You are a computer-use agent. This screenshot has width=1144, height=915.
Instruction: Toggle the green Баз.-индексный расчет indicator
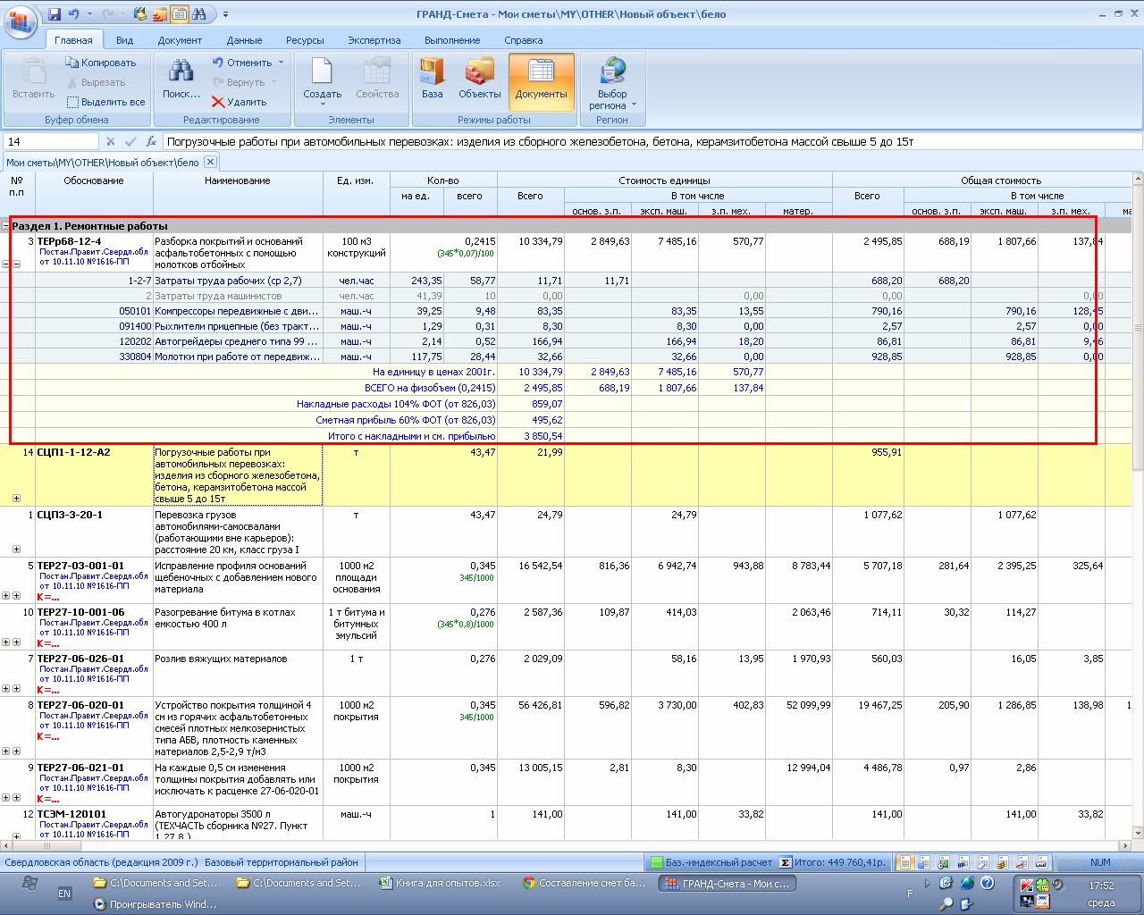point(656,862)
